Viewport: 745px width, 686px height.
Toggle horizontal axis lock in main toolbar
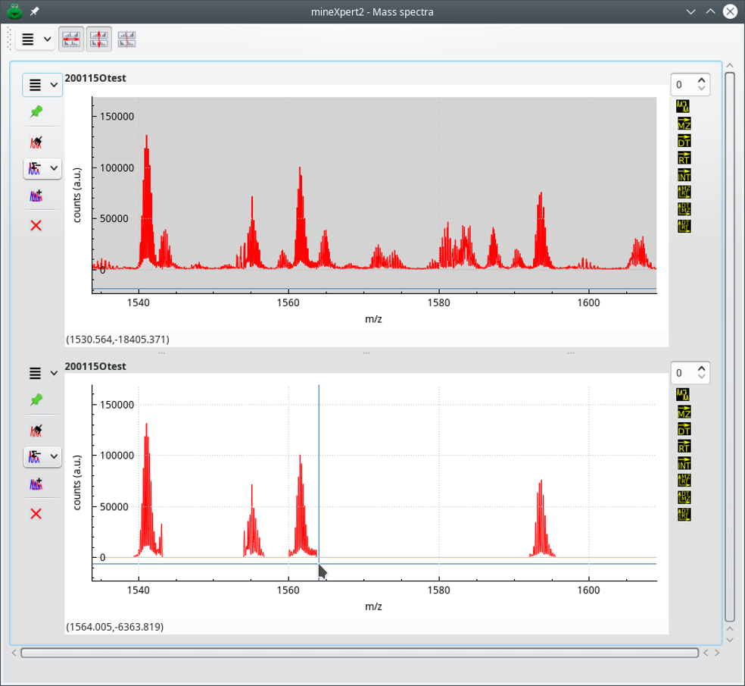pyautogui.click(x=72, y=39)
